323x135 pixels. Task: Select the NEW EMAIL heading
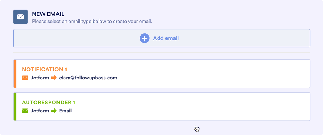(48, 14)
